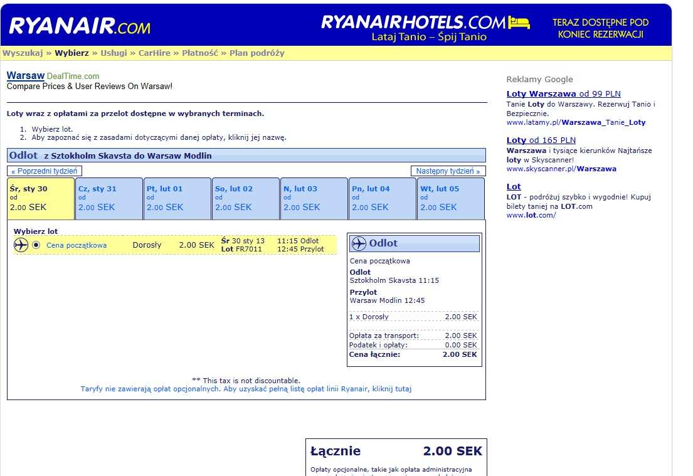
Task: Click the airplane icon beside fare radio button
Action: (x=21, y=245)
